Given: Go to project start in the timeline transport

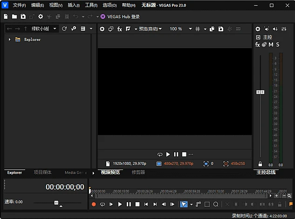Looking at the screenshot, I should click(x=146, y=205).
